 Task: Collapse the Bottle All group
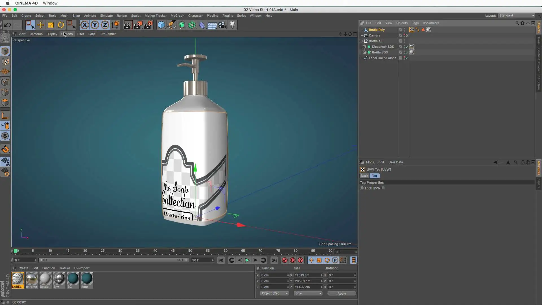point(361,41)
